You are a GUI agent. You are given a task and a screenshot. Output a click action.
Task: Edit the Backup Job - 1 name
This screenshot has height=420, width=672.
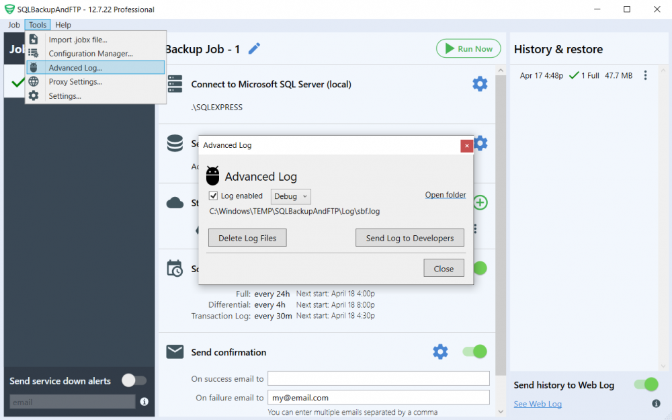[254, 48]
